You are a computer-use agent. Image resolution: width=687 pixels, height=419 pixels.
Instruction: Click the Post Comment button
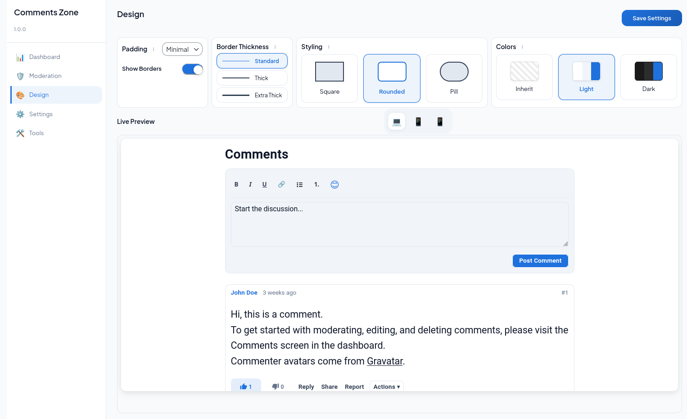tap(540, 261)
